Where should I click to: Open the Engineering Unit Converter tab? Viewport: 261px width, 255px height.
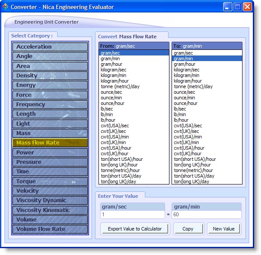[x=46, y=22]
